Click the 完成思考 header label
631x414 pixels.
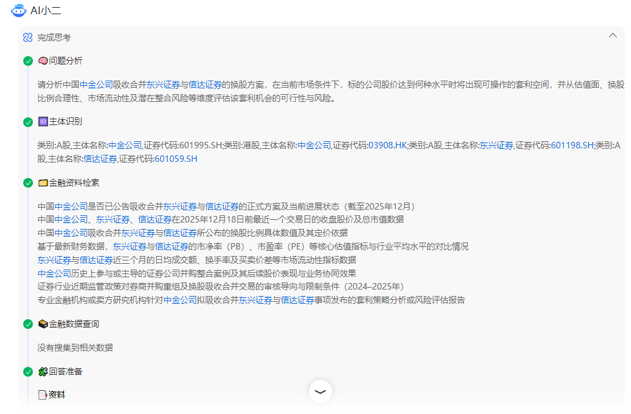click(54, 37)
